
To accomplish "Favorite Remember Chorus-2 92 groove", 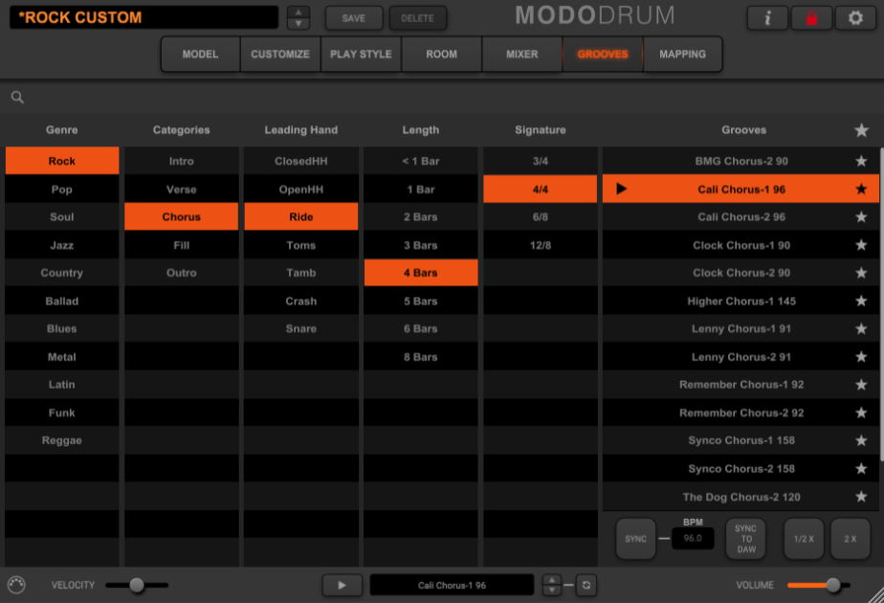I will point(861,413).
